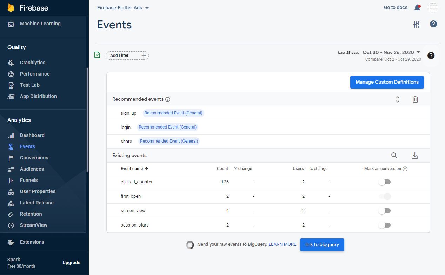Go to Conversions in Analytics menu
This screenshot has width=445, height=275.
click(x=34, y=158)
